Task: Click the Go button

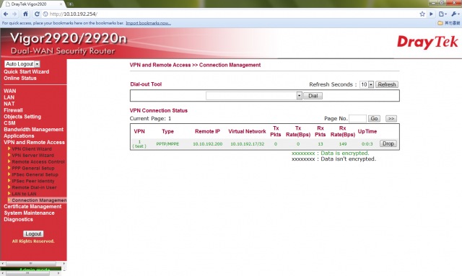Action: point(374,118)
